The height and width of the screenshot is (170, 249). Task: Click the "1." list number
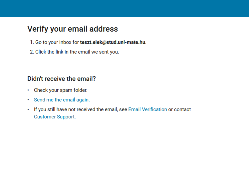[x=32, y=43]
